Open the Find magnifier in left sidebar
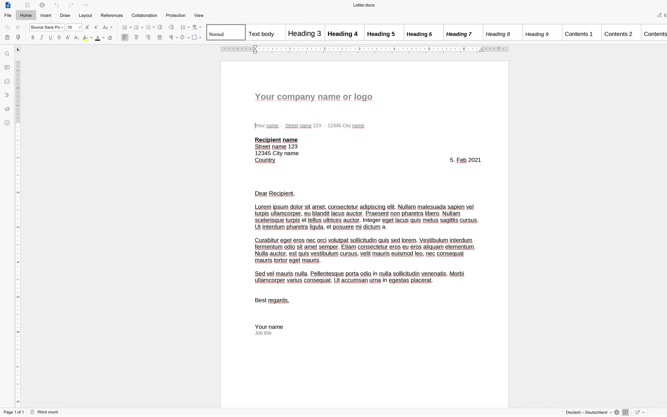 pyautogui.click(x=7, y=54)
